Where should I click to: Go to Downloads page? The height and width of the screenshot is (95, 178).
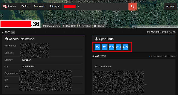pos(39,6)
